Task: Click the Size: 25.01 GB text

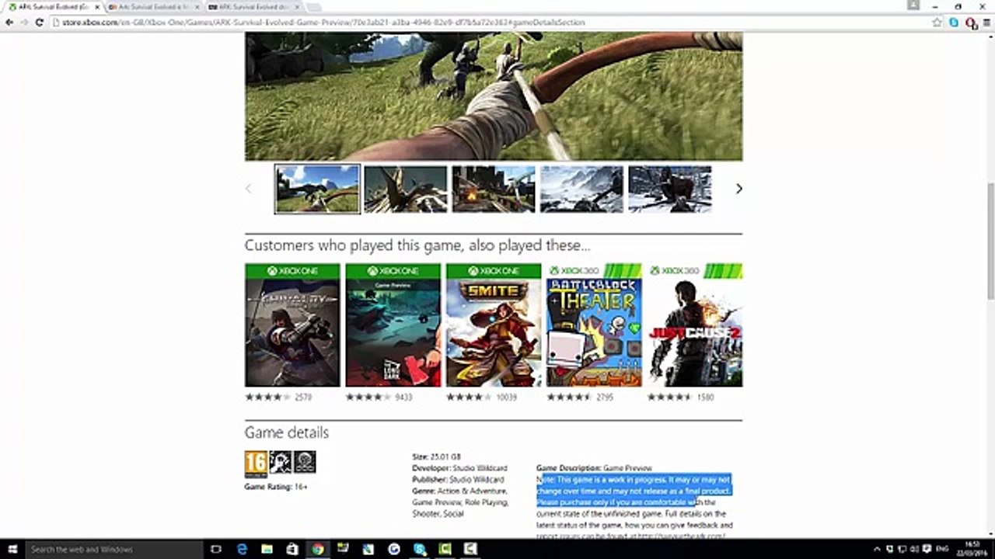Action: pyautogui.click(x=436, y=457)
